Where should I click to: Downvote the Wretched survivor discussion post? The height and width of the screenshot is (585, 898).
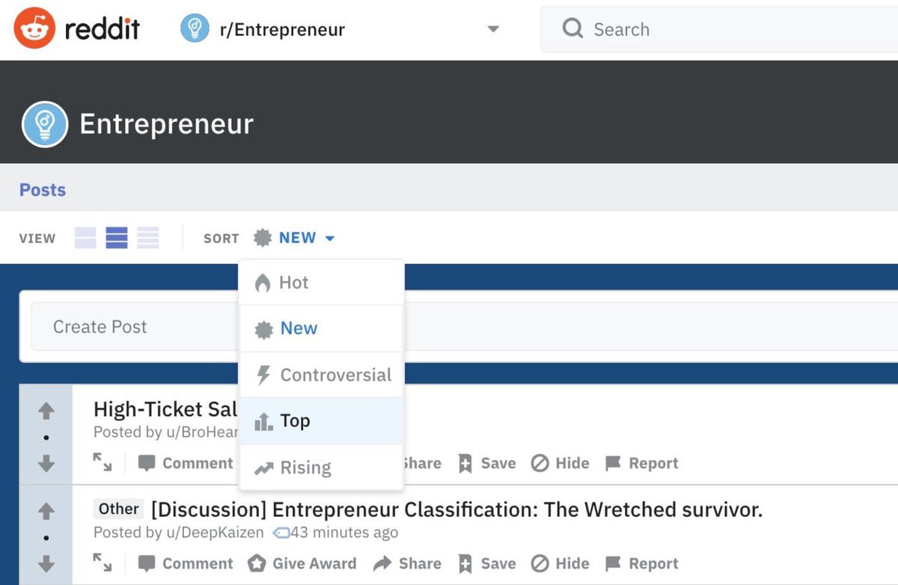coord(46,563)
